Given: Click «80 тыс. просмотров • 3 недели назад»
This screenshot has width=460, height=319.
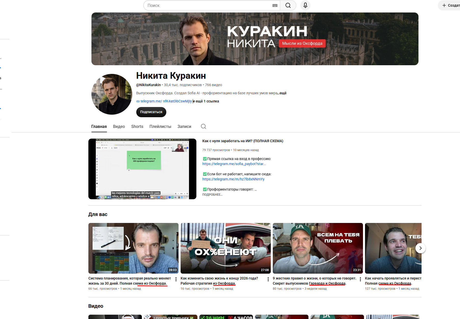Looking at the screenshot, I should (300, 289).
